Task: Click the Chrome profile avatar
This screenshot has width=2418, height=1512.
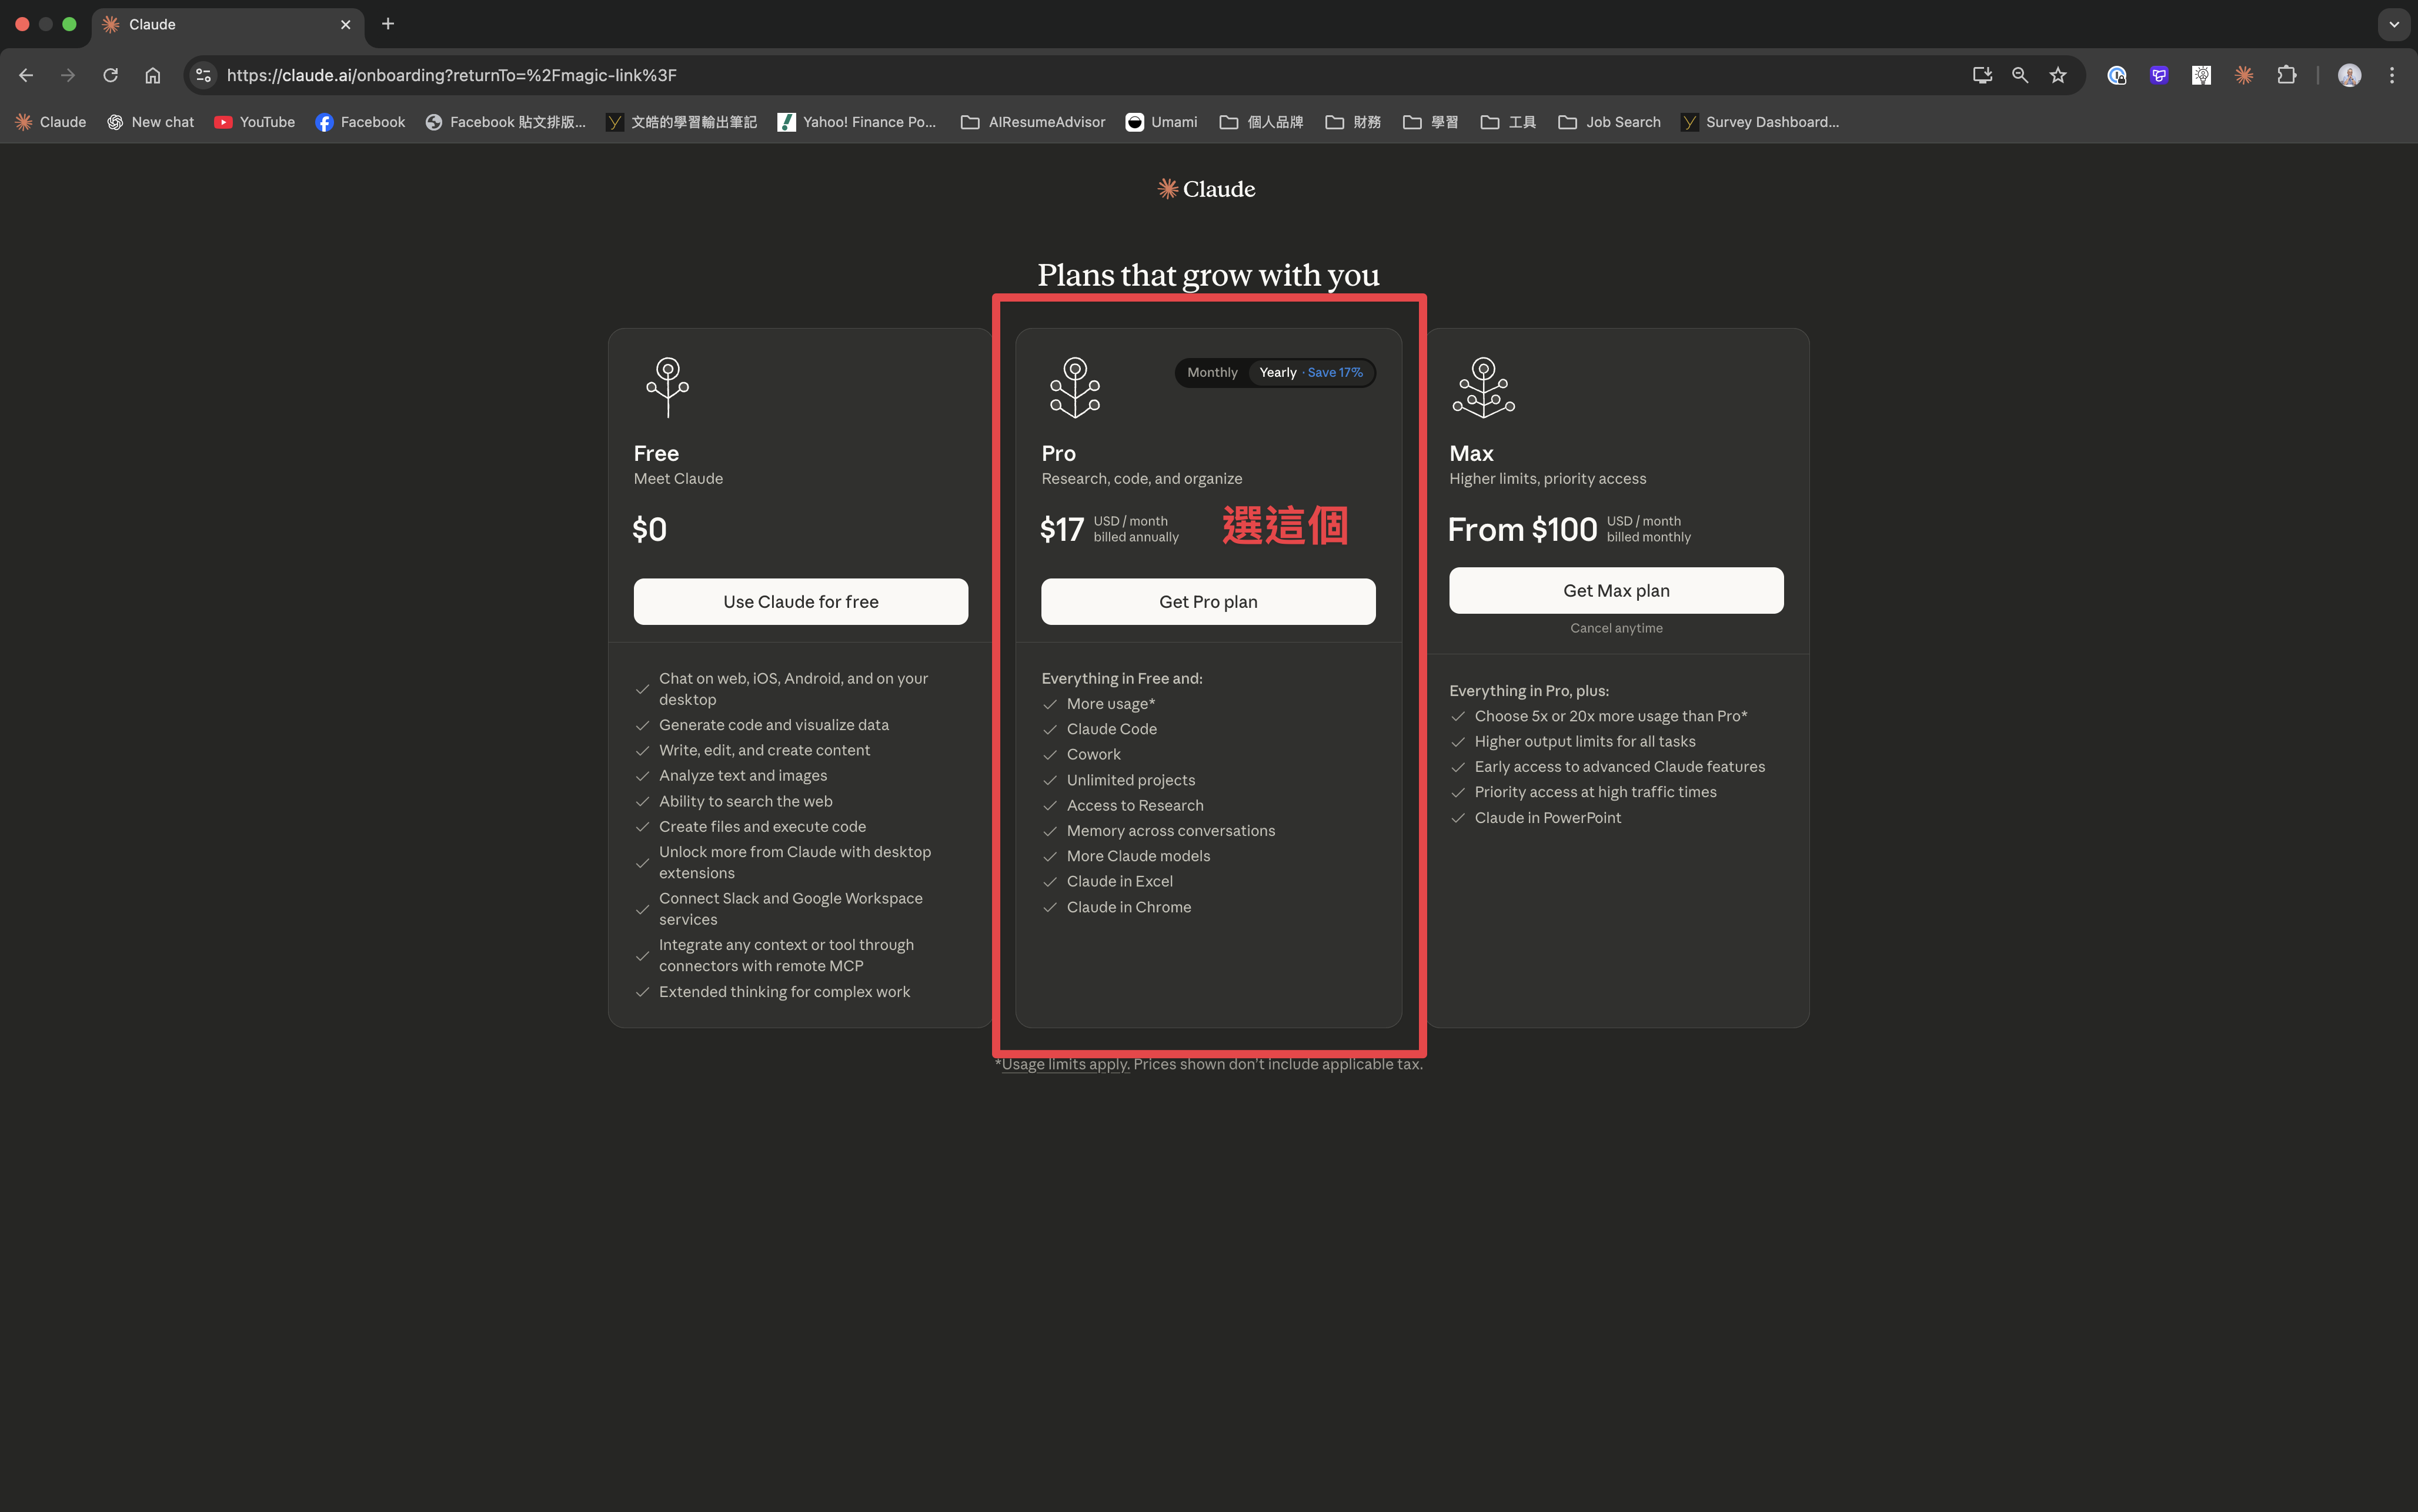Action: pos(2350,75)
